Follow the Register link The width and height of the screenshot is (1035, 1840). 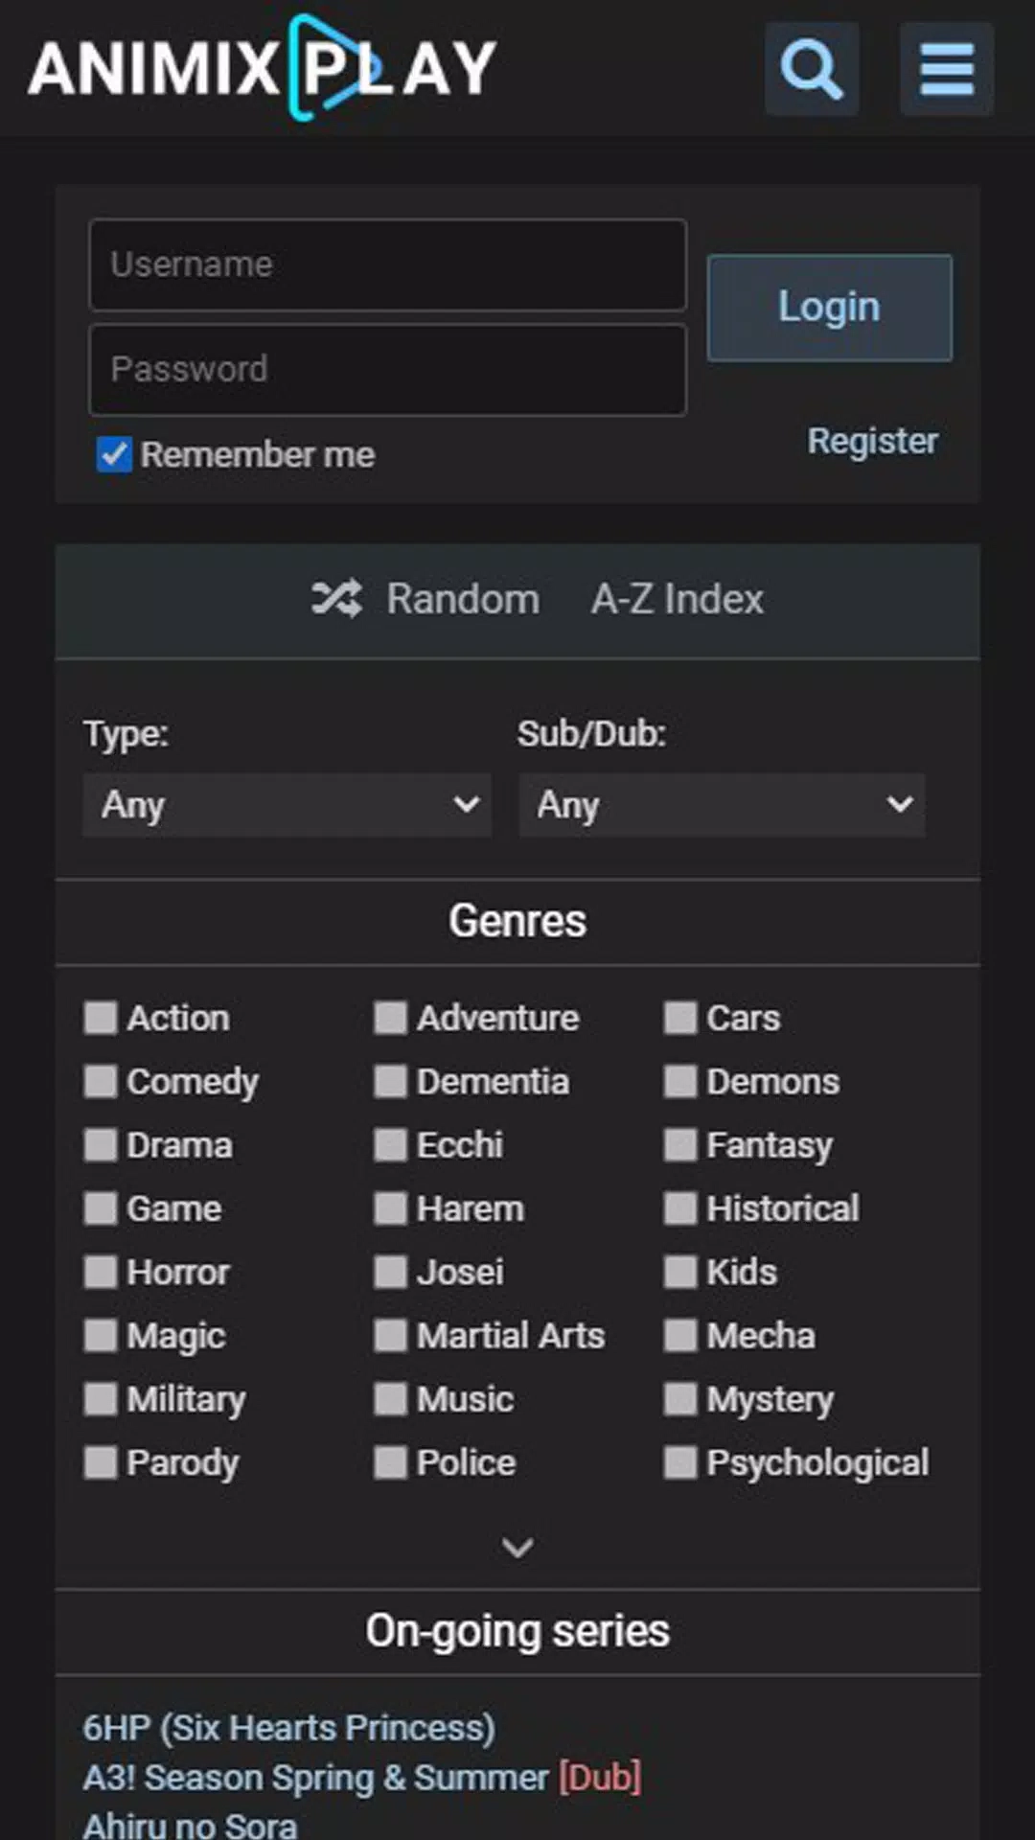872,441
